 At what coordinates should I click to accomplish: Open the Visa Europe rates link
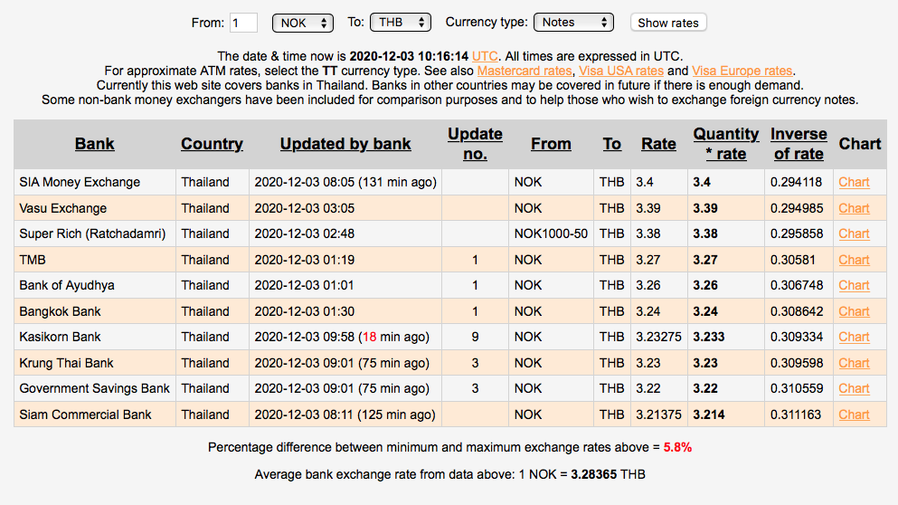point(742,71)
